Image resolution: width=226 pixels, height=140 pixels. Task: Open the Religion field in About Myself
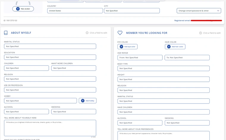tap(50, 79)
